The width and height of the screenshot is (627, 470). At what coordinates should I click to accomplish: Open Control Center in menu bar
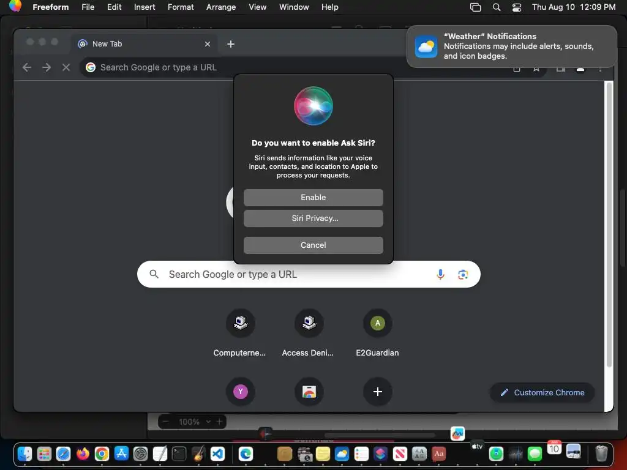pyautogui.click(x=517, y=7)
